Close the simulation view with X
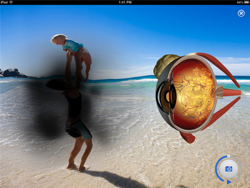Viewport: 250px width, 188px height. pos(241,13)
